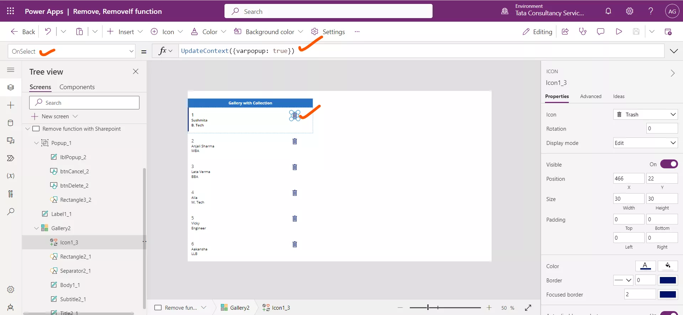Open the Tree view layers icon
Screen dimensions: 683x315
pos(11,87)
